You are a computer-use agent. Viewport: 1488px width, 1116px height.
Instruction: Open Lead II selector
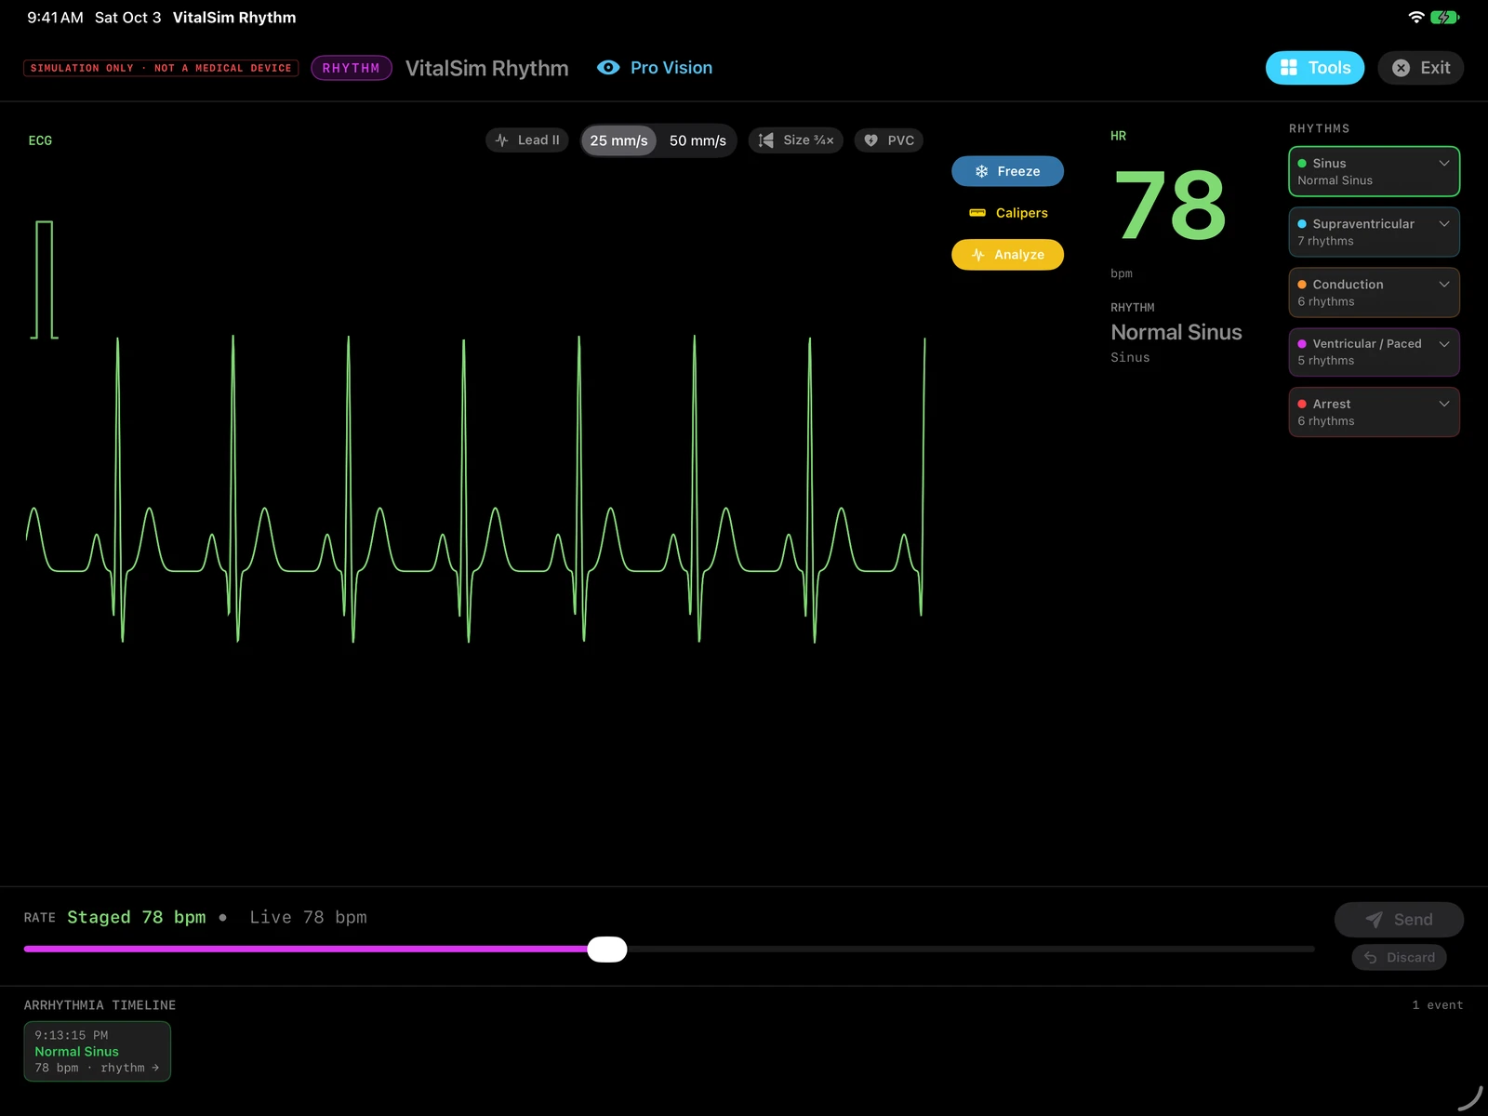coord(527,140)
